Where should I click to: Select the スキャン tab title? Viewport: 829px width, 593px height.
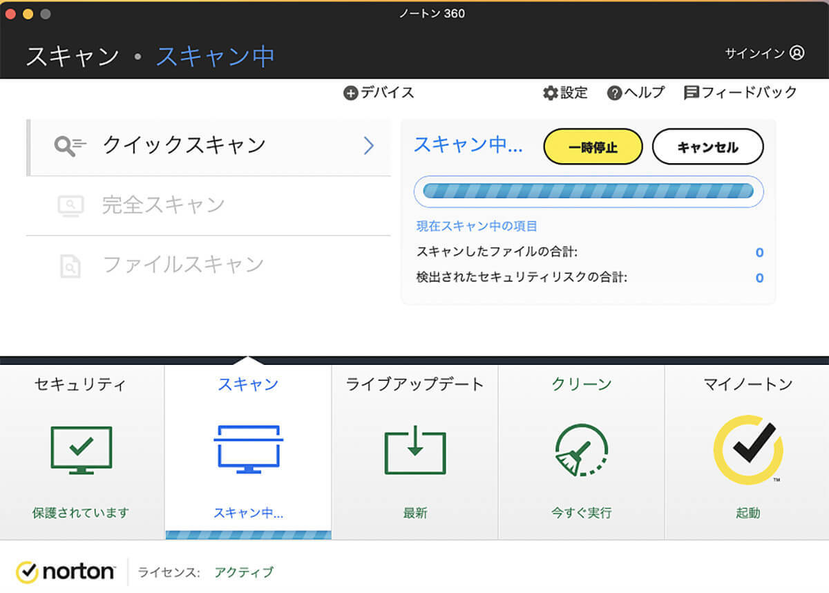click(x=248, y=384)
